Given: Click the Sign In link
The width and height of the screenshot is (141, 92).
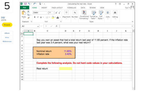Looking at the screenshot, I should [128, 8].
